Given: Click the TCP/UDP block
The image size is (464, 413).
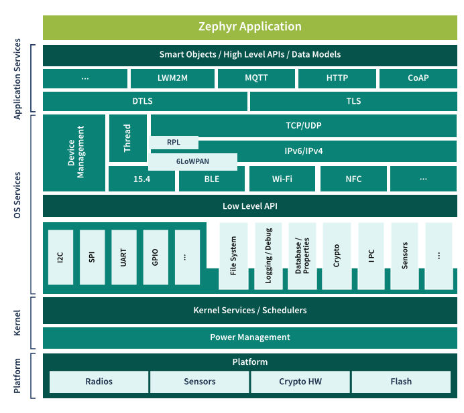Looking at the screenshot, I should tap(304, 126).
